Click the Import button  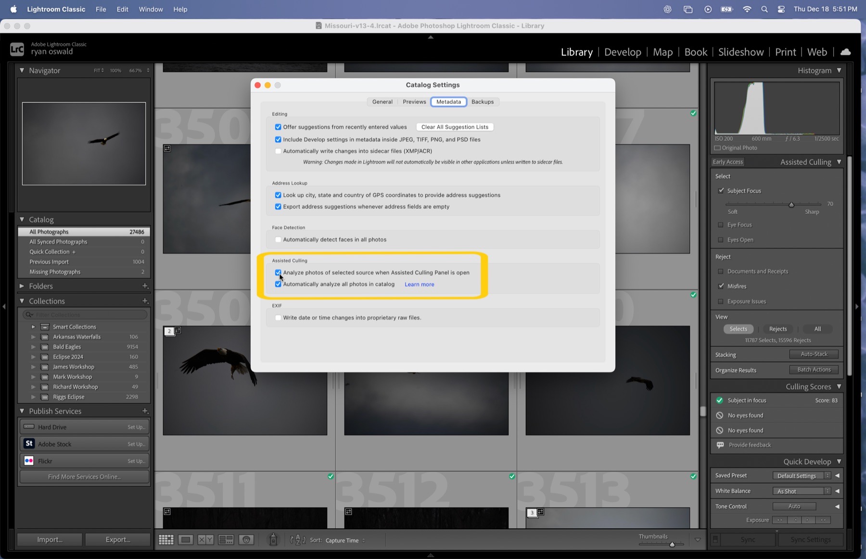[50, 539]
